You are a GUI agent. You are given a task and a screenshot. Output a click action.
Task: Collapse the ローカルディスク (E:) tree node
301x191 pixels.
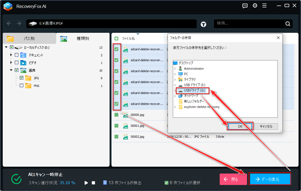point(6,47)
